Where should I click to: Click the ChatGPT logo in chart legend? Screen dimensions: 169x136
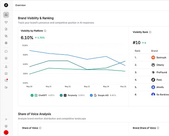36,95
